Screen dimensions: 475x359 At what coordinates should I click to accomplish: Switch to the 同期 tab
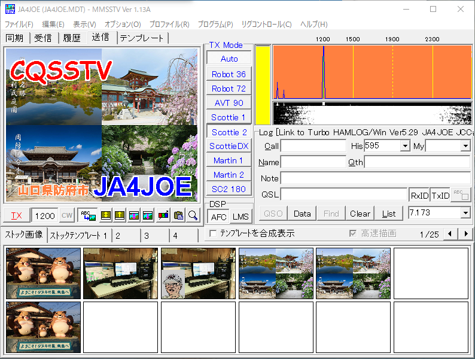[x=14, y=38]
